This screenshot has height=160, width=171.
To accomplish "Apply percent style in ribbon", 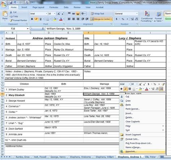I will (x=123, y=19).
